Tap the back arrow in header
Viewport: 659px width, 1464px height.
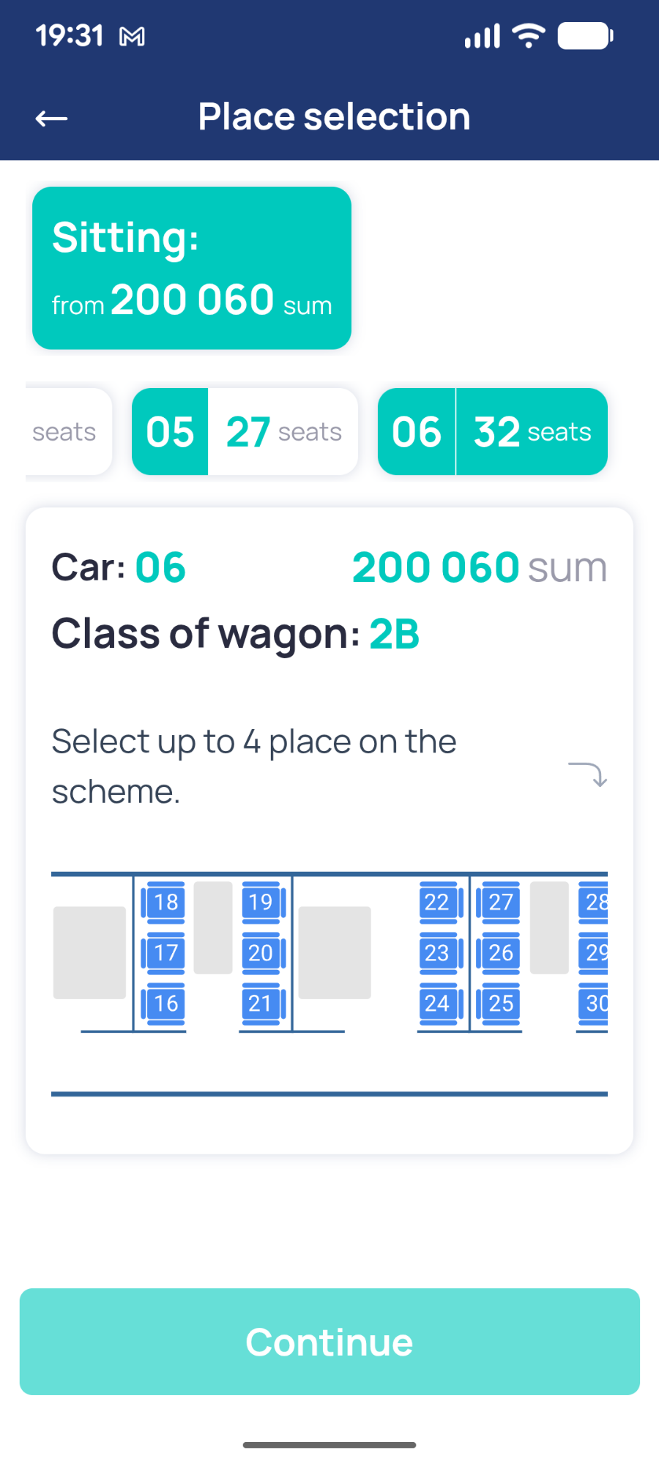pyautogui.click(x=51, y=118)
